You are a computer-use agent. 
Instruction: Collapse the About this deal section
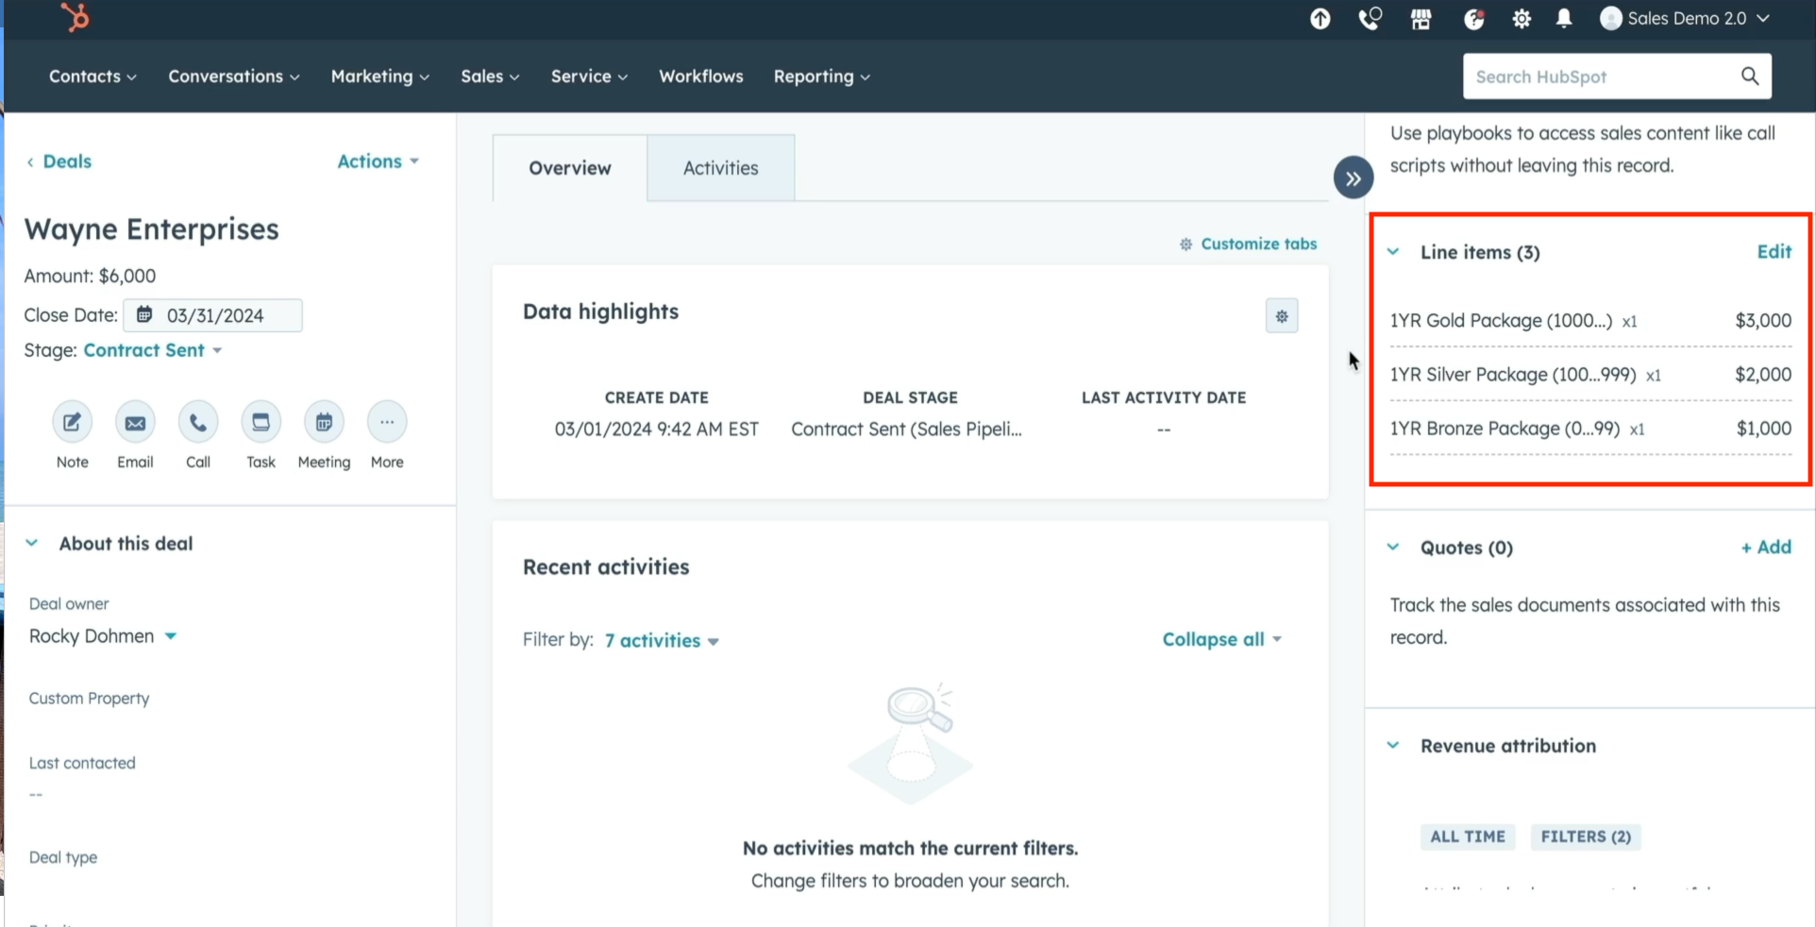pos(32,544)
